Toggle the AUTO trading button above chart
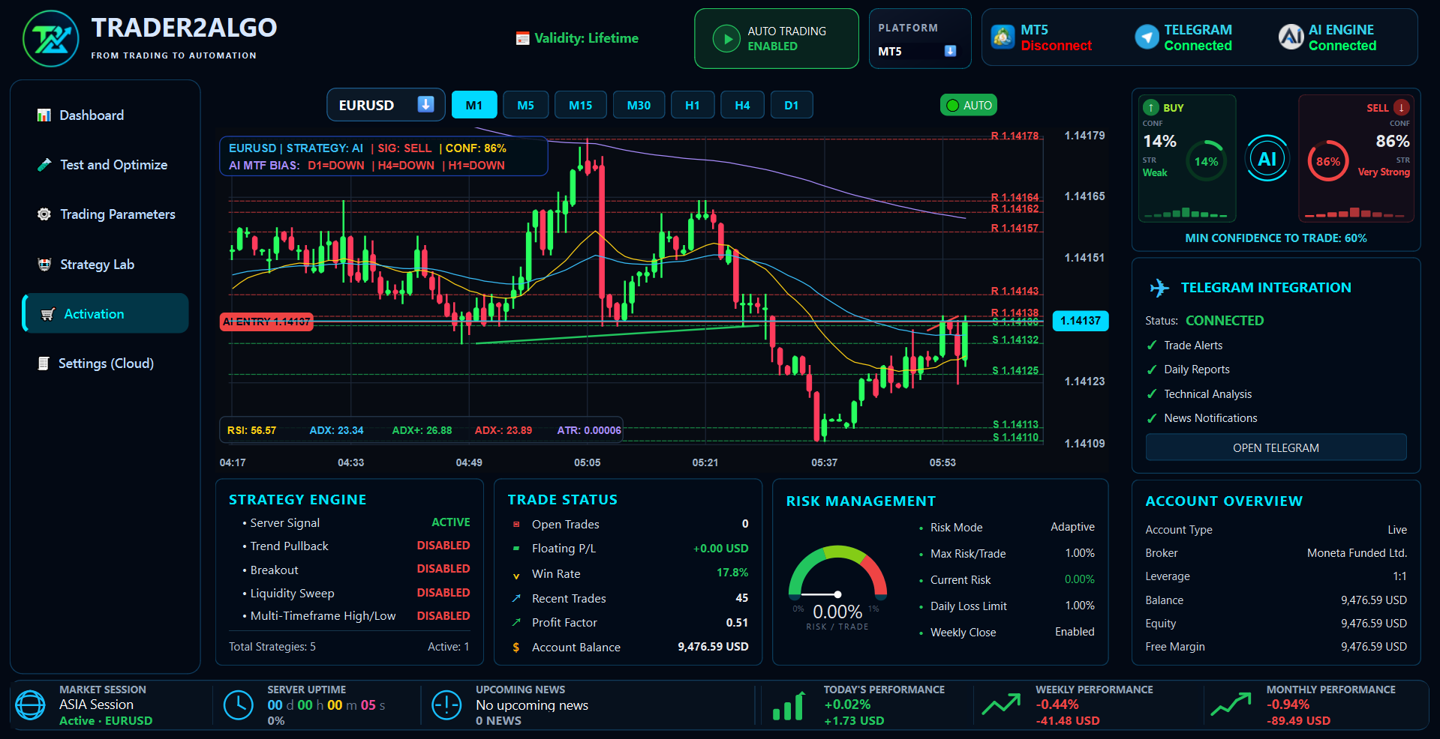The width and height of the screenshot is (1440, 739). [x=969, y=106]
